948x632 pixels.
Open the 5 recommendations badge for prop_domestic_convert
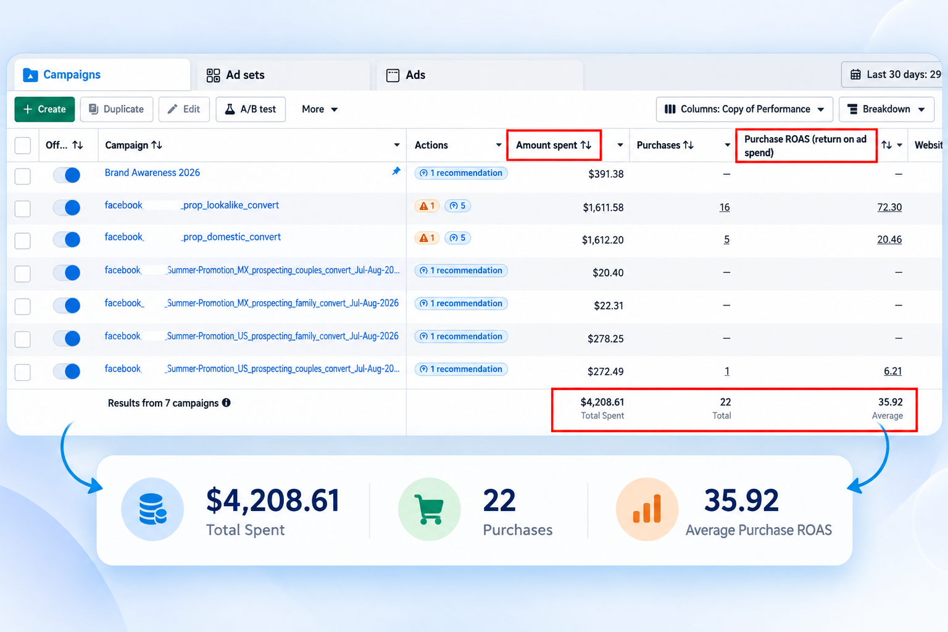pyautogui.click(x=457, y=238)
